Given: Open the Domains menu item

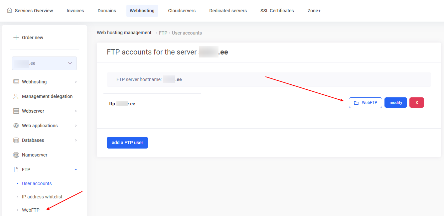Looking at the screenshot, I should tap(106, 10).
